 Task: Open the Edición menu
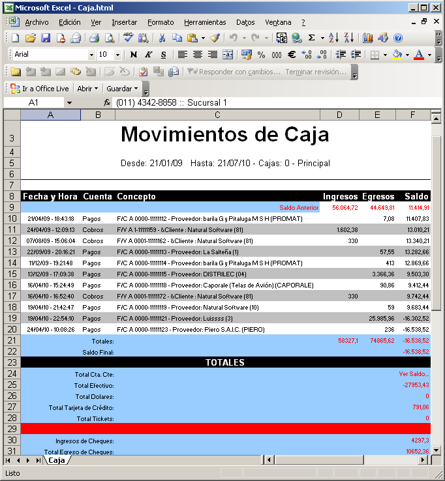(70, 22)
